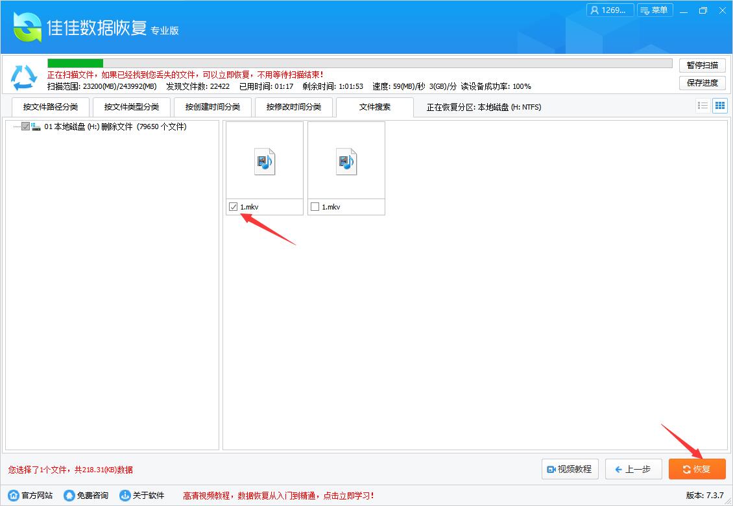
Task: Click the info icon beside 关于软件
Action: pos(125,495)
